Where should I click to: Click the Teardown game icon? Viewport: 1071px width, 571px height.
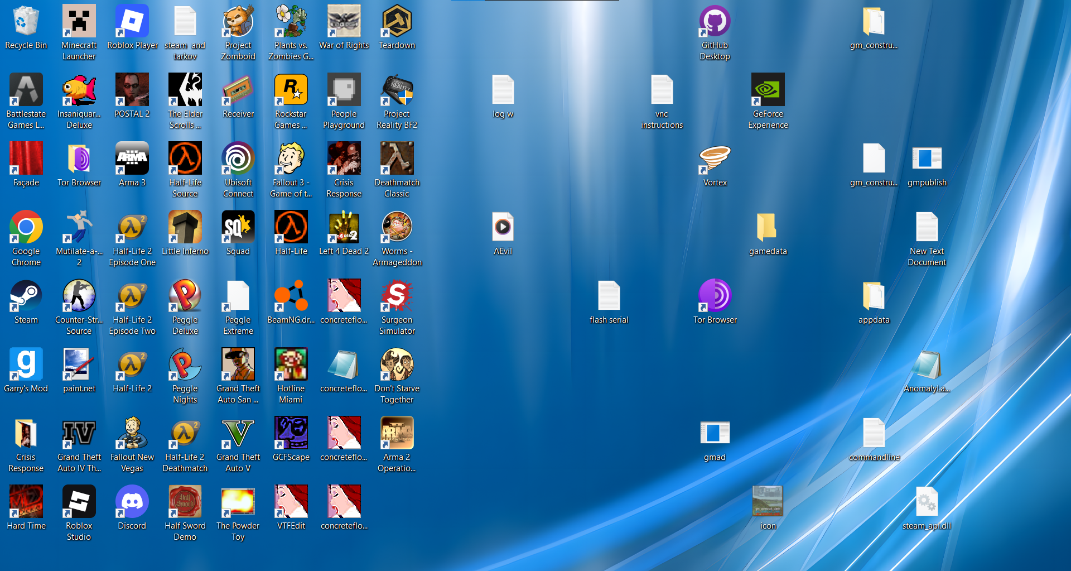pos(397,21)
